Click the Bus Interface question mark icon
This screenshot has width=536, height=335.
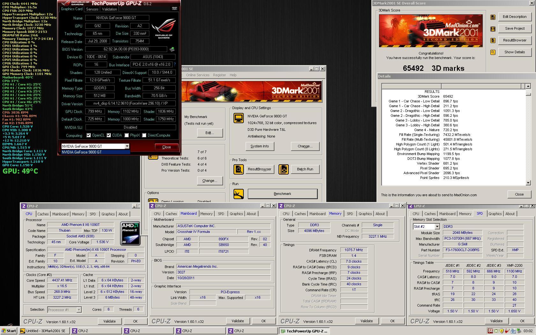[175, 64]
